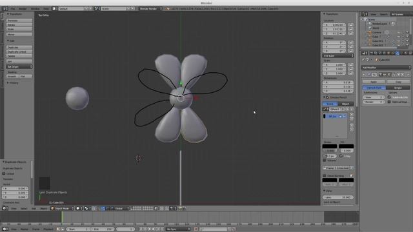The image size is (413, 232).
Task: Click the translate manipulator arrow icon
Action: coord(103,208)
